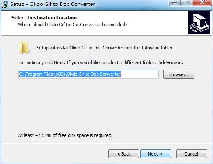Click the 'To continue, click Next' instruction text
Image resolution: width=213 pixels, height=164 pixels.
(100, 63)
